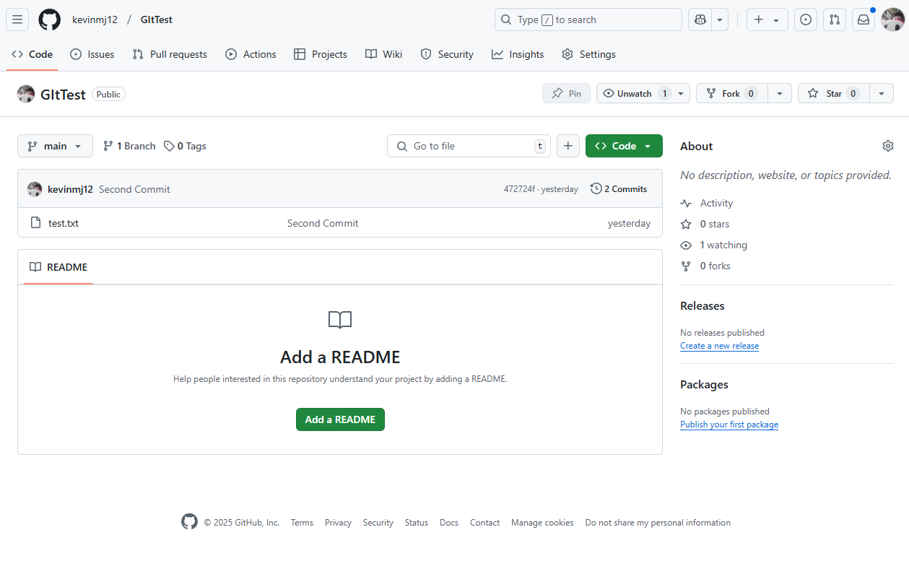Open the hamburger navigation menu

coord(17,19)
